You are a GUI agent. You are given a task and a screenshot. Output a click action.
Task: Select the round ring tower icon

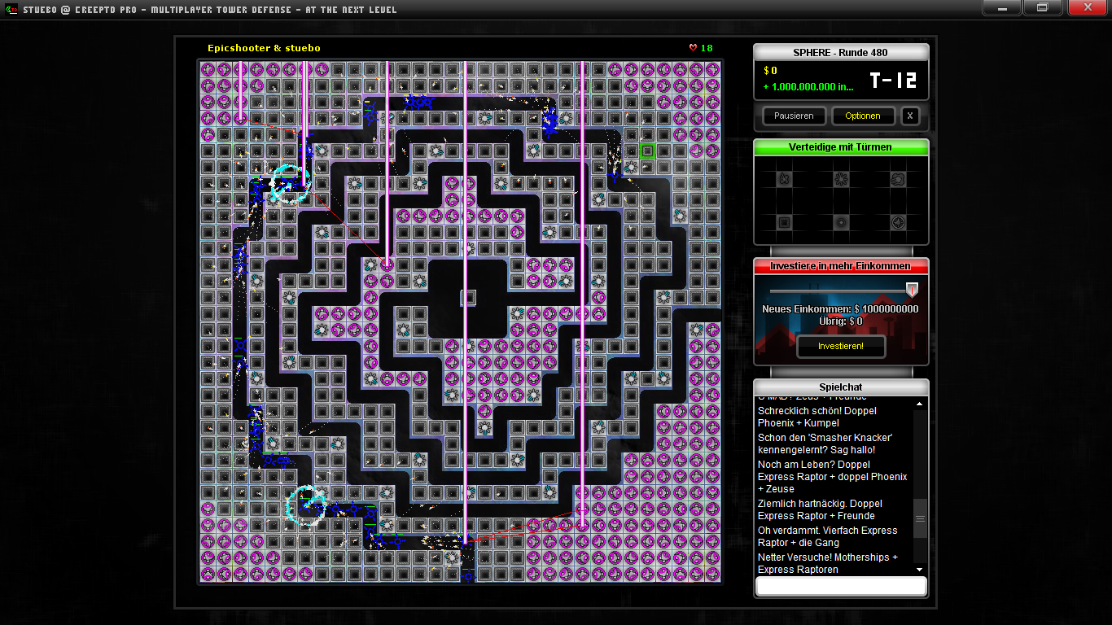(841, 221)
